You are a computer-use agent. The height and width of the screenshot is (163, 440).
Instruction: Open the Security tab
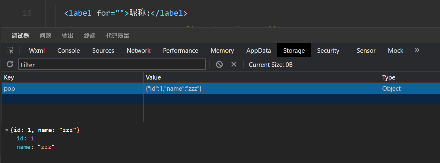point(328,51)
